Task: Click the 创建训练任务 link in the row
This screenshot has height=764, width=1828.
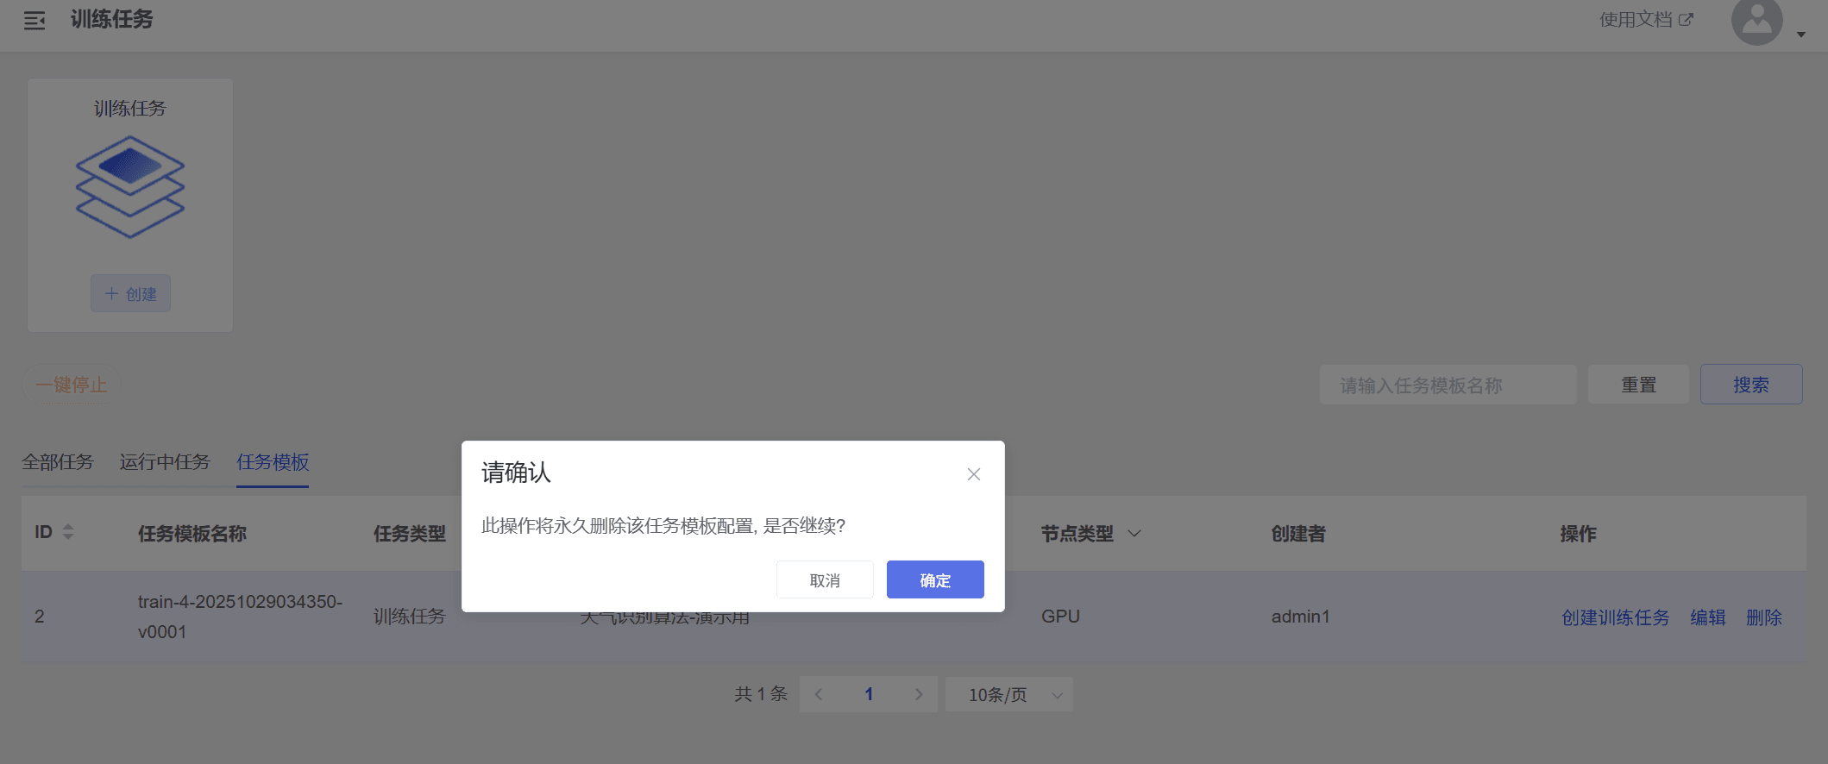Action: tap(1615, 617)
